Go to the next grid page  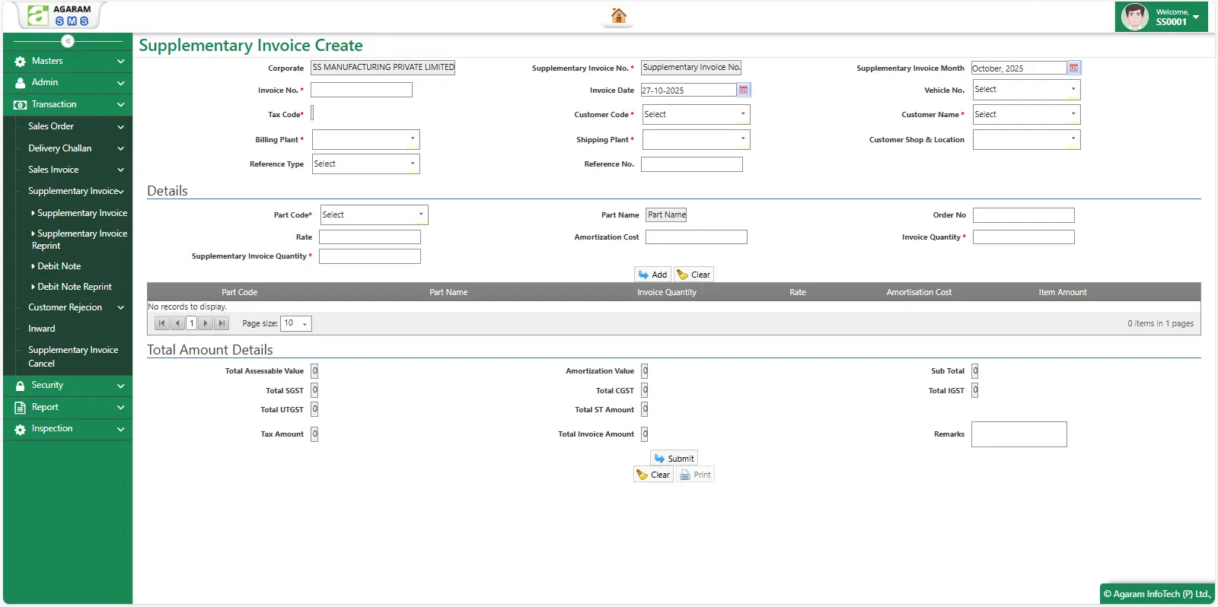pos(206,323)
